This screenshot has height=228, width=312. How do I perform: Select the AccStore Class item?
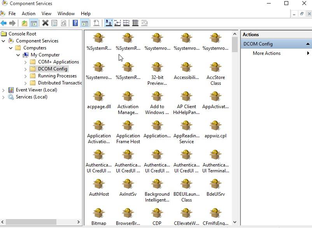(x=216, y=74)
